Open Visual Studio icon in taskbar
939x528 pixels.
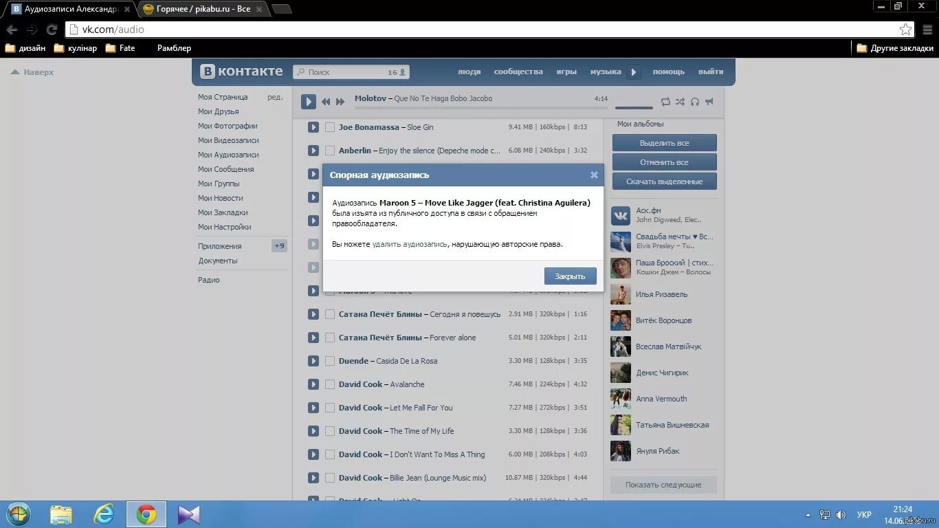(189, 514)
